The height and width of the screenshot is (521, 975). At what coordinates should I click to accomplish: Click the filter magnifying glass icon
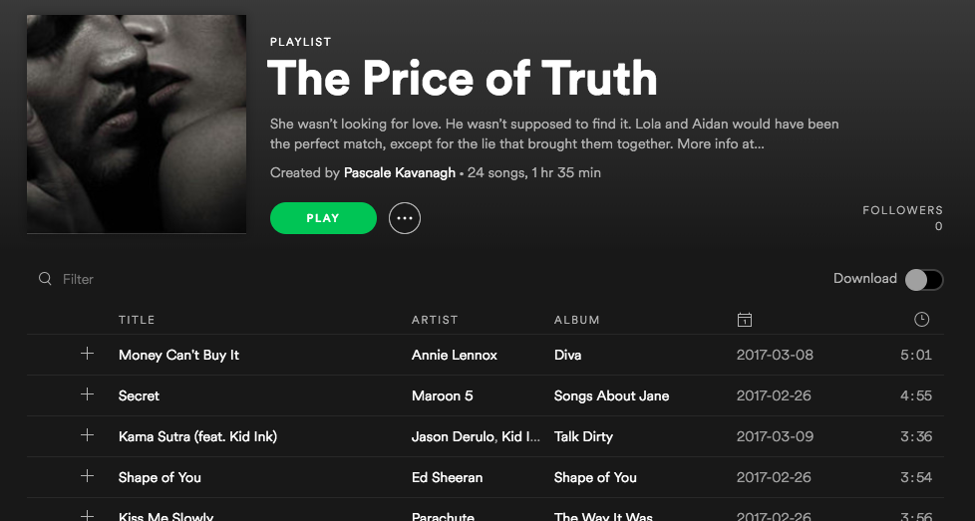(45, 279)
